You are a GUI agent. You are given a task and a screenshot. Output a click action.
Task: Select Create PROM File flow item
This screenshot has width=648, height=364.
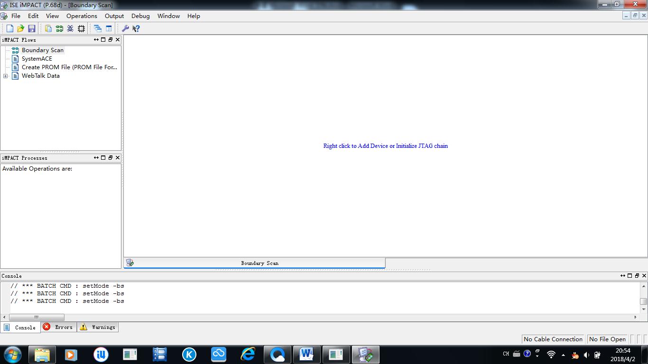click(69, 67)
